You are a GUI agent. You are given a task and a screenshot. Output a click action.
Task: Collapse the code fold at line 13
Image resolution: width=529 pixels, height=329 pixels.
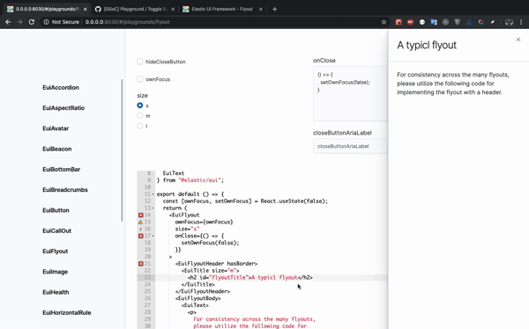(x=153, y=208)
